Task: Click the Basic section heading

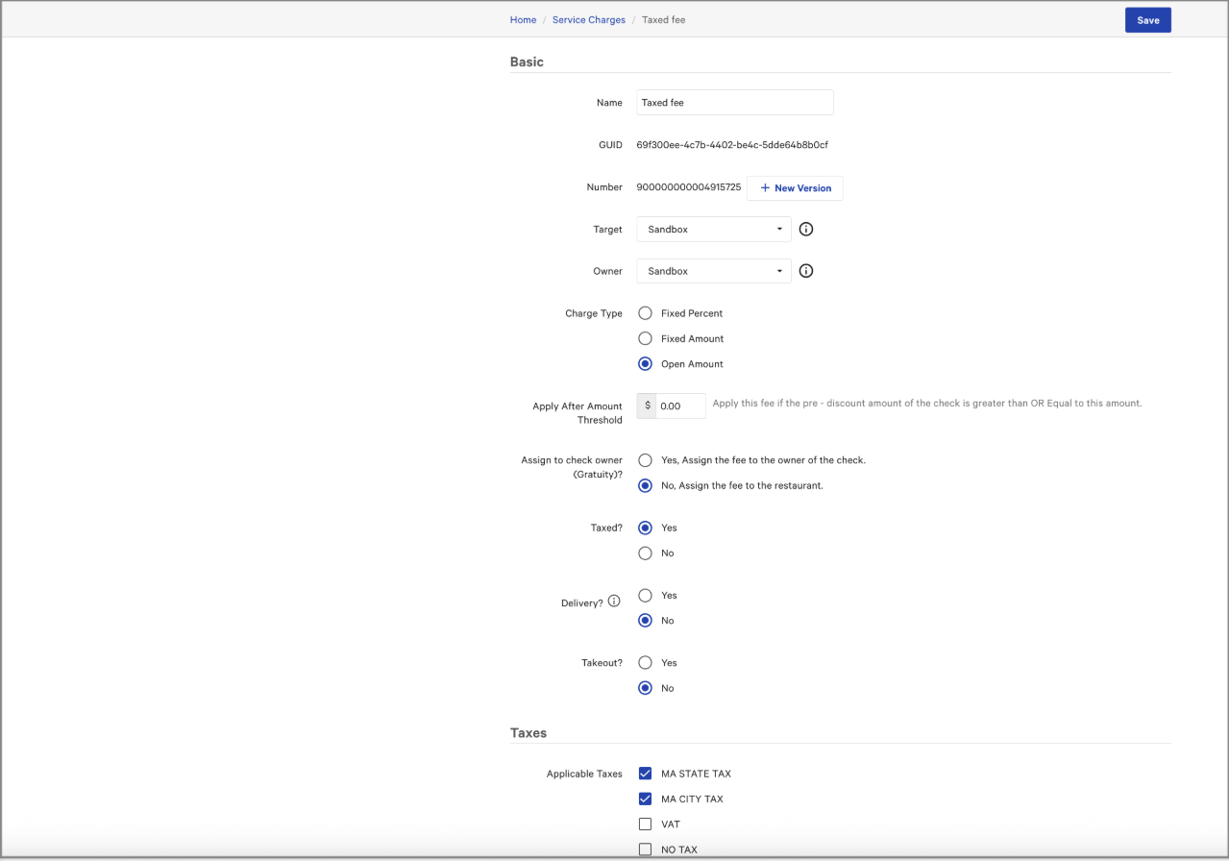Action: coord(527,61)
